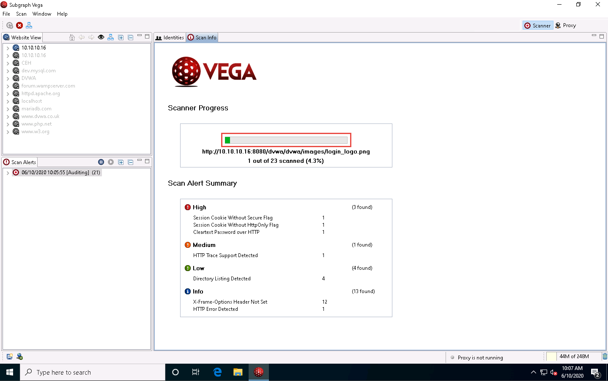The width and height of the screenshot is (608, 381).
Task: Click the computer icon in bottom status bar
Action: (x=9, y=356)
